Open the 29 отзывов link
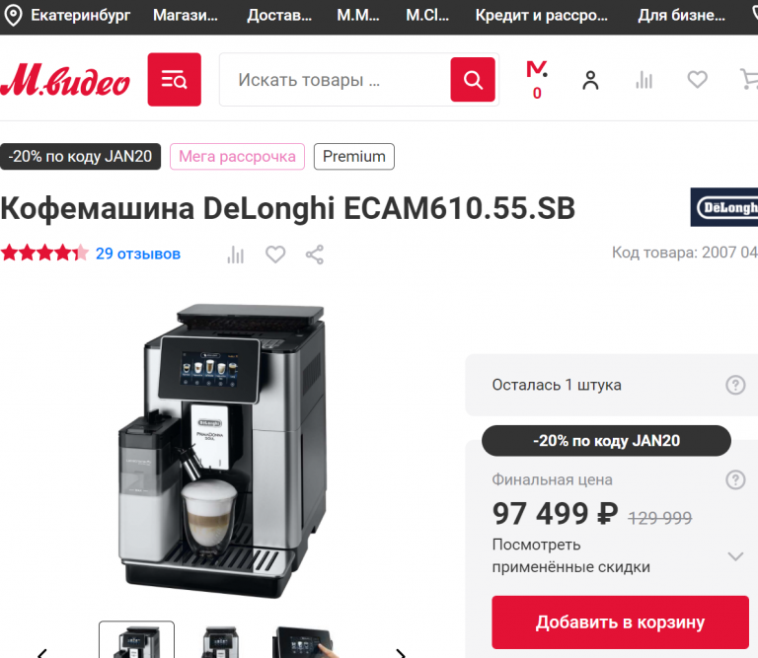This screenshot has height=658, width=758. click(138, 254)
